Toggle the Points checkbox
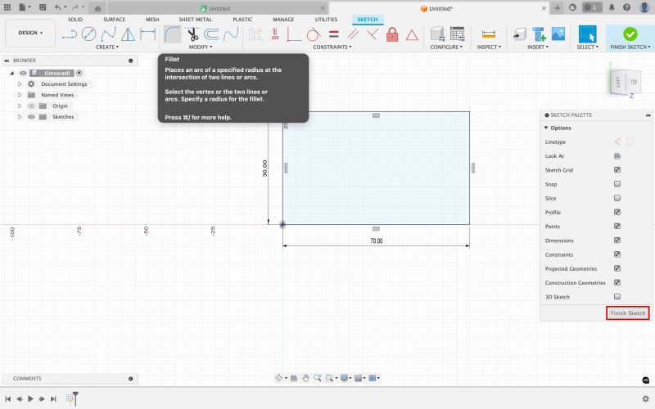655x409 pixels. point(617,227)
